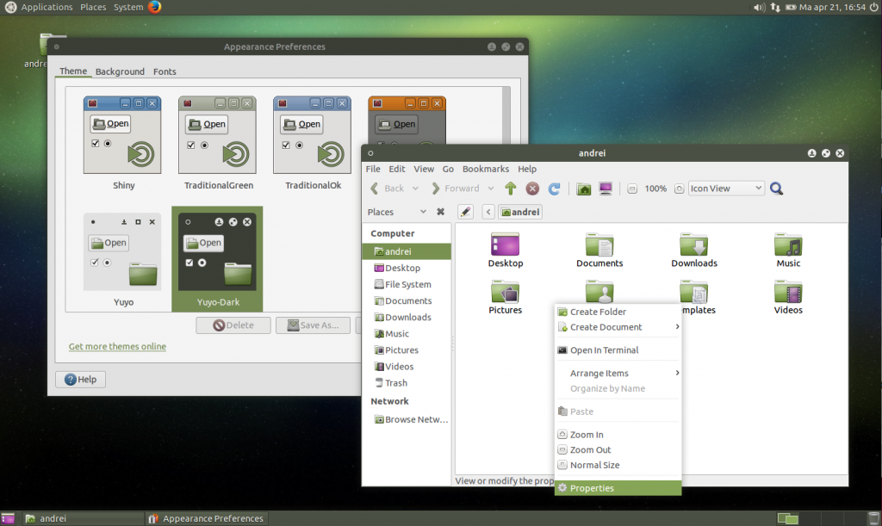Image resolution: width=882 pixels, height=526 pixels.
Task: Click the desktop icon in the toolbar
Action: pos(604,188)
